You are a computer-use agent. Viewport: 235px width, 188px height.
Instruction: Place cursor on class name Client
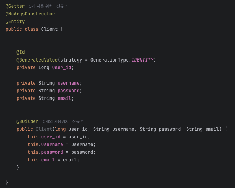coord(49,29)
